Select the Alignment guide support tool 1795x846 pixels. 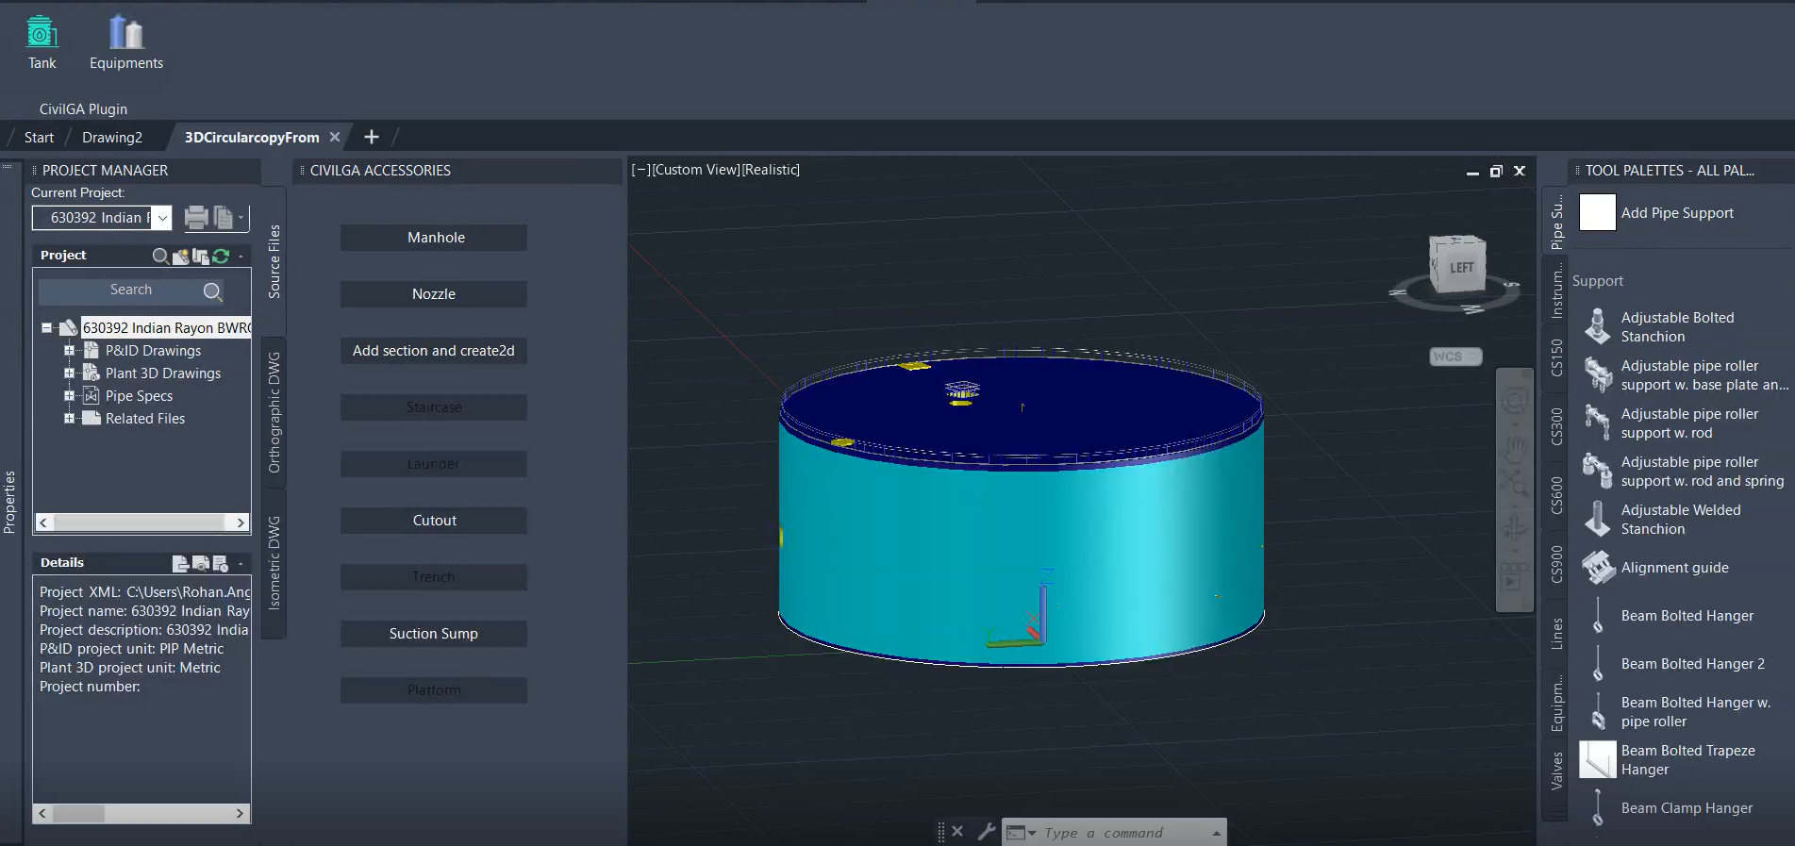click(1674, 568)
